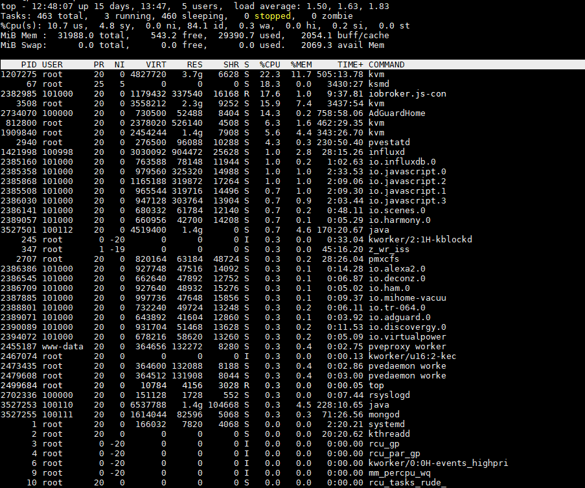Click the io.deconz.0 process name
This screenshot has width=585, height=488.
(397, 278)
